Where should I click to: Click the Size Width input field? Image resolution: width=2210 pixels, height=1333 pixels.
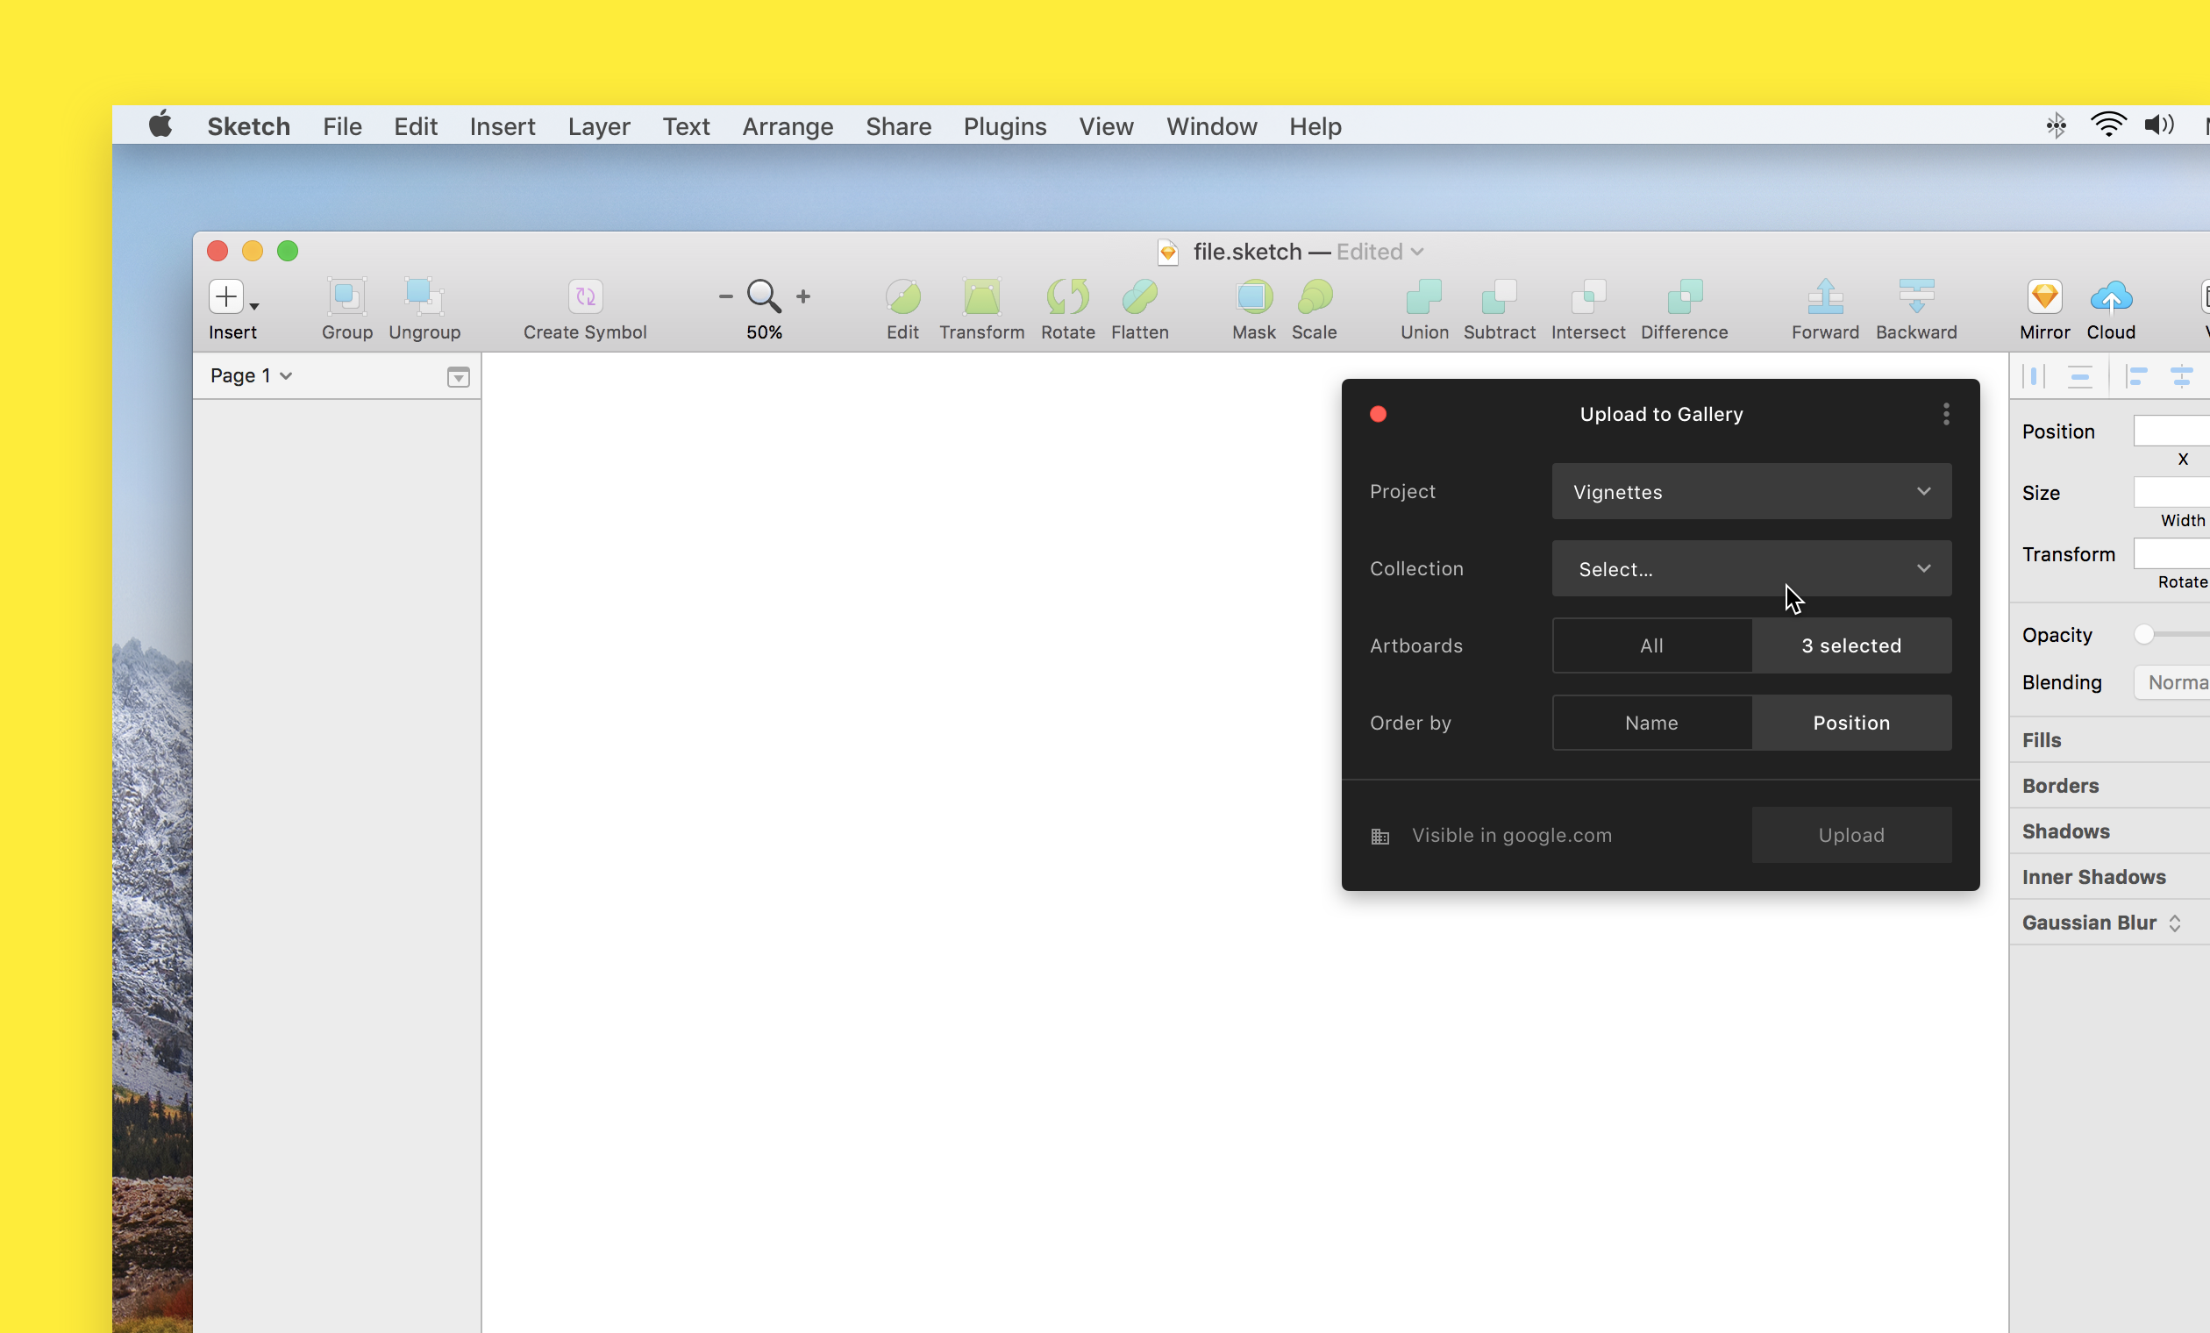point(2172,492)
